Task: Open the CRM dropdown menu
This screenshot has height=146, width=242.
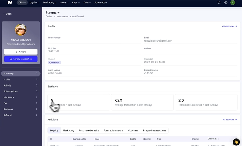Action: point(22,2)
